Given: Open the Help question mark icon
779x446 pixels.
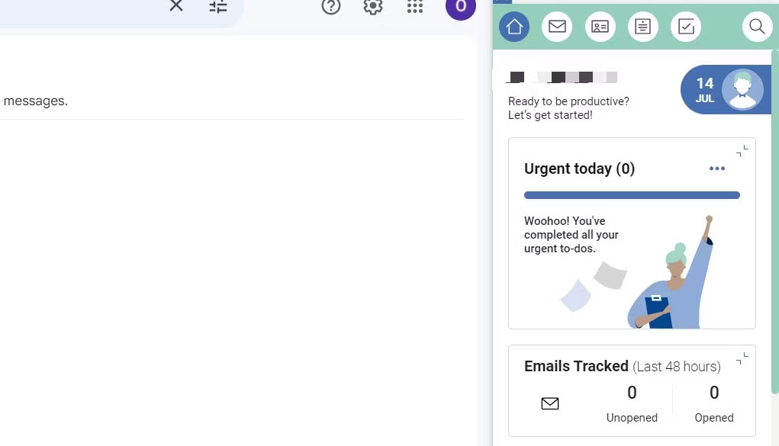Looking at the screenshot, I should point(330,7).
